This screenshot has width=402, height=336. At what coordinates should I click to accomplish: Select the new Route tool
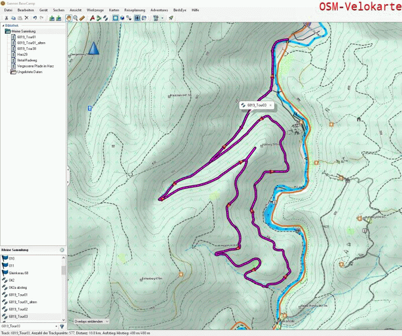tap(99, 18)
